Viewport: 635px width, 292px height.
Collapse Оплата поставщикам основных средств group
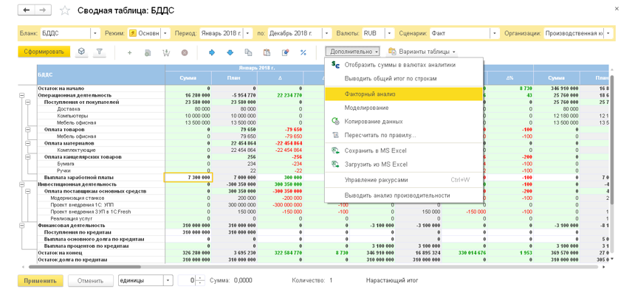[x=28, y=191]
